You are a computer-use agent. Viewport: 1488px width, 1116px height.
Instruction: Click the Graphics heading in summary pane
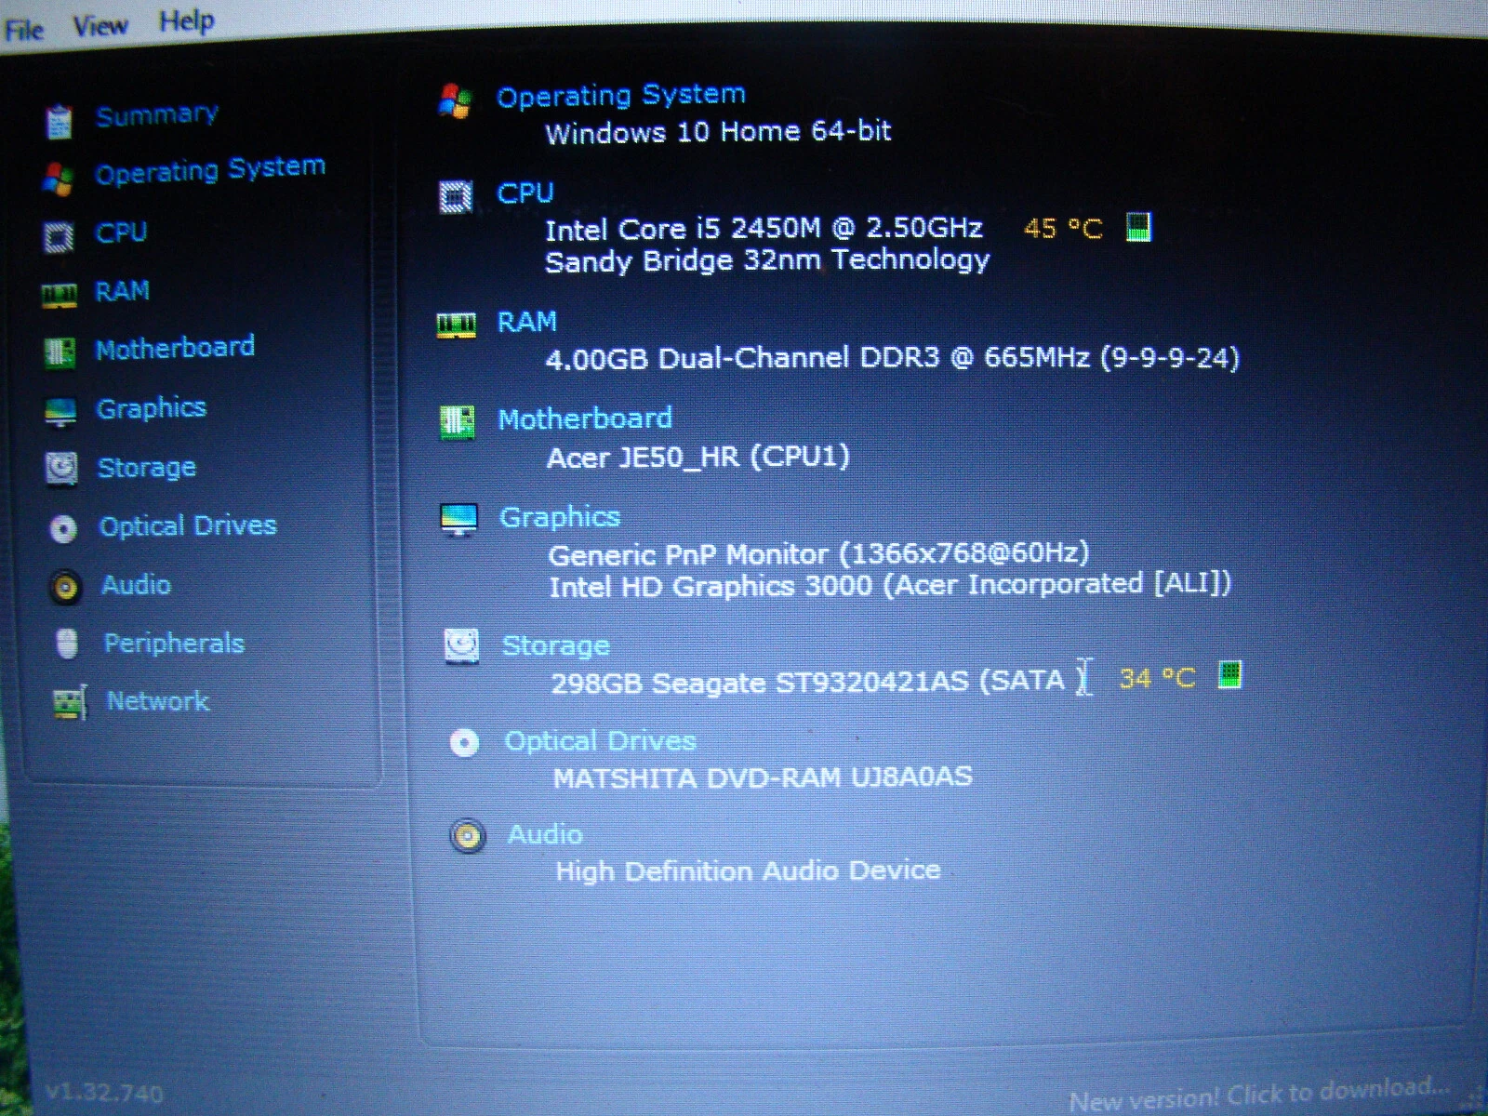click(560, 517)
